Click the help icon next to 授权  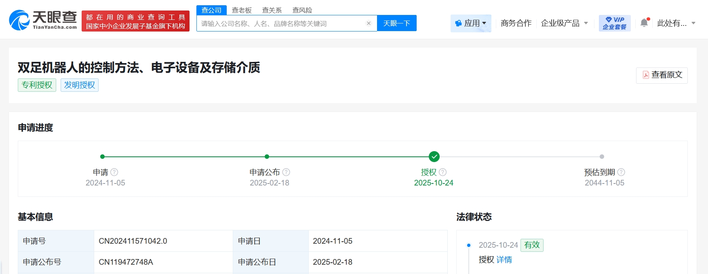[442, 172]
